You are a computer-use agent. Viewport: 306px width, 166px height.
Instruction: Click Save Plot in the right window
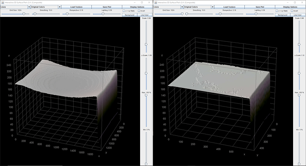260,7
